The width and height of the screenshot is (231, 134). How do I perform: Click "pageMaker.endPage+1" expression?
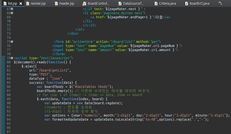click(x=129, y=17)
